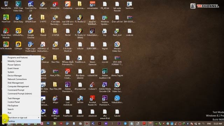Open the FL Studio 12 (64bit) shortcut

[80, 33]
